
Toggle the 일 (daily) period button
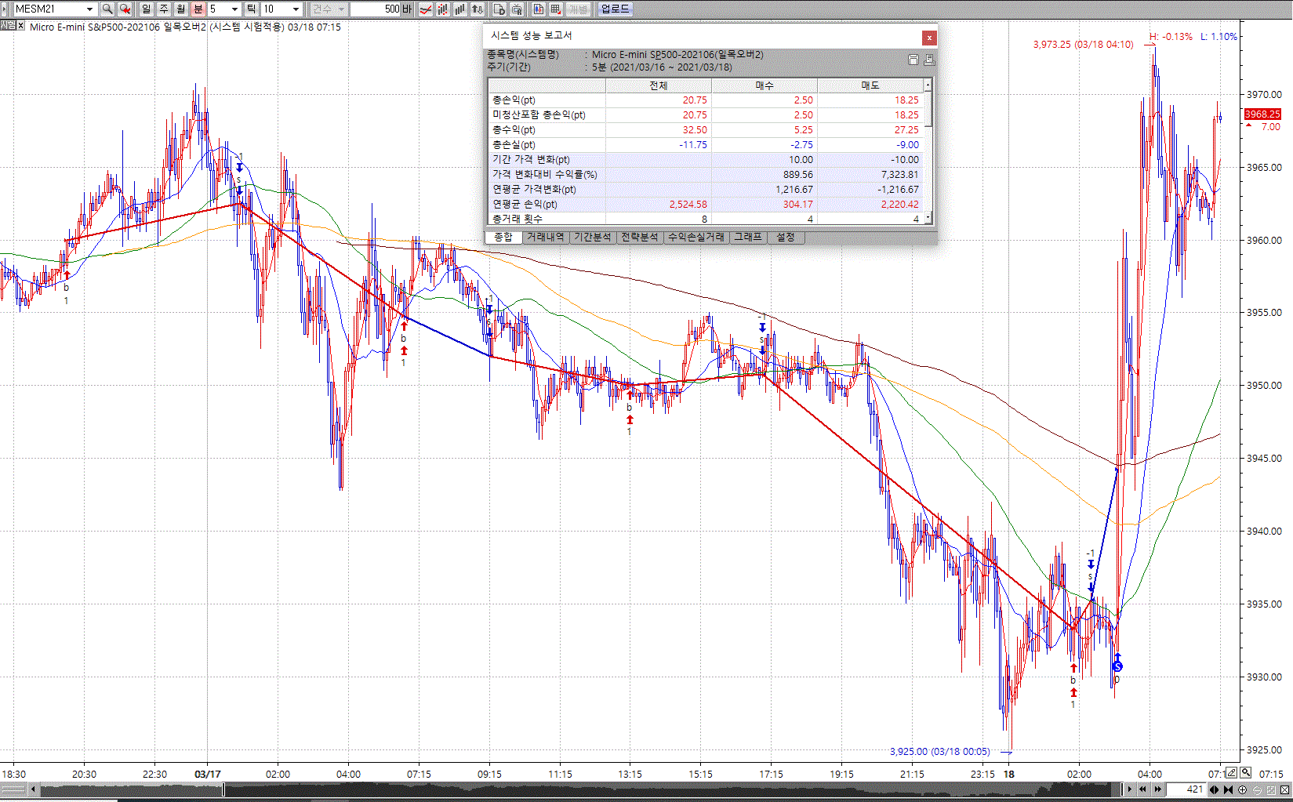click(146, 9)
